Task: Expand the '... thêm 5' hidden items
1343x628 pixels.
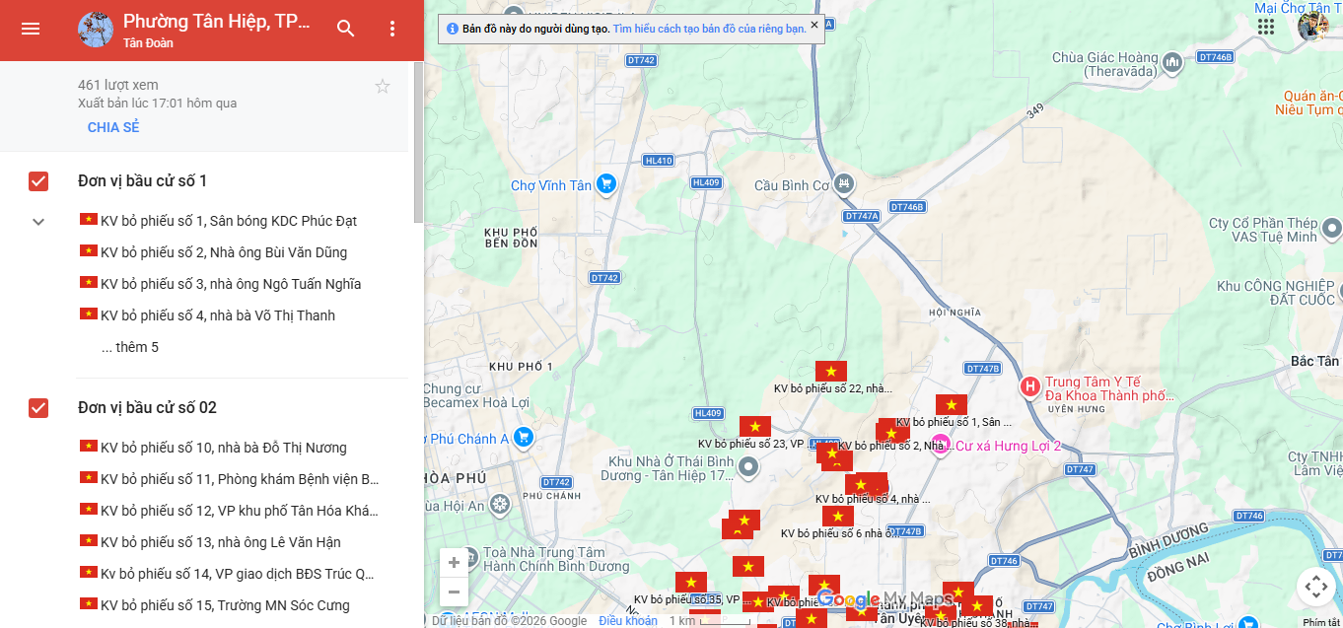Action: 129,347
